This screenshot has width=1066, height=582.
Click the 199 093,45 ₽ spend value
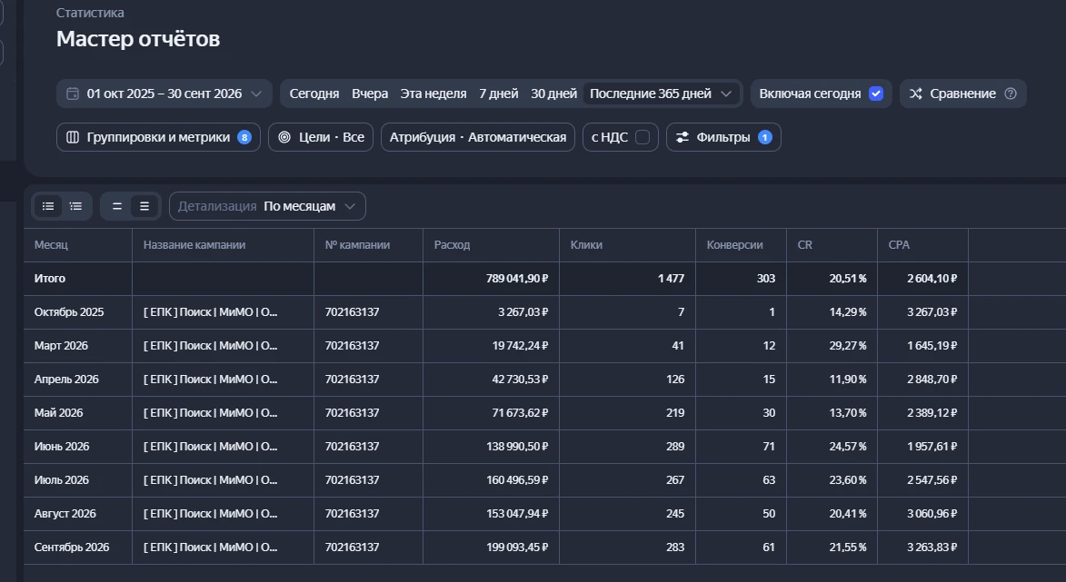coord(517,547)
